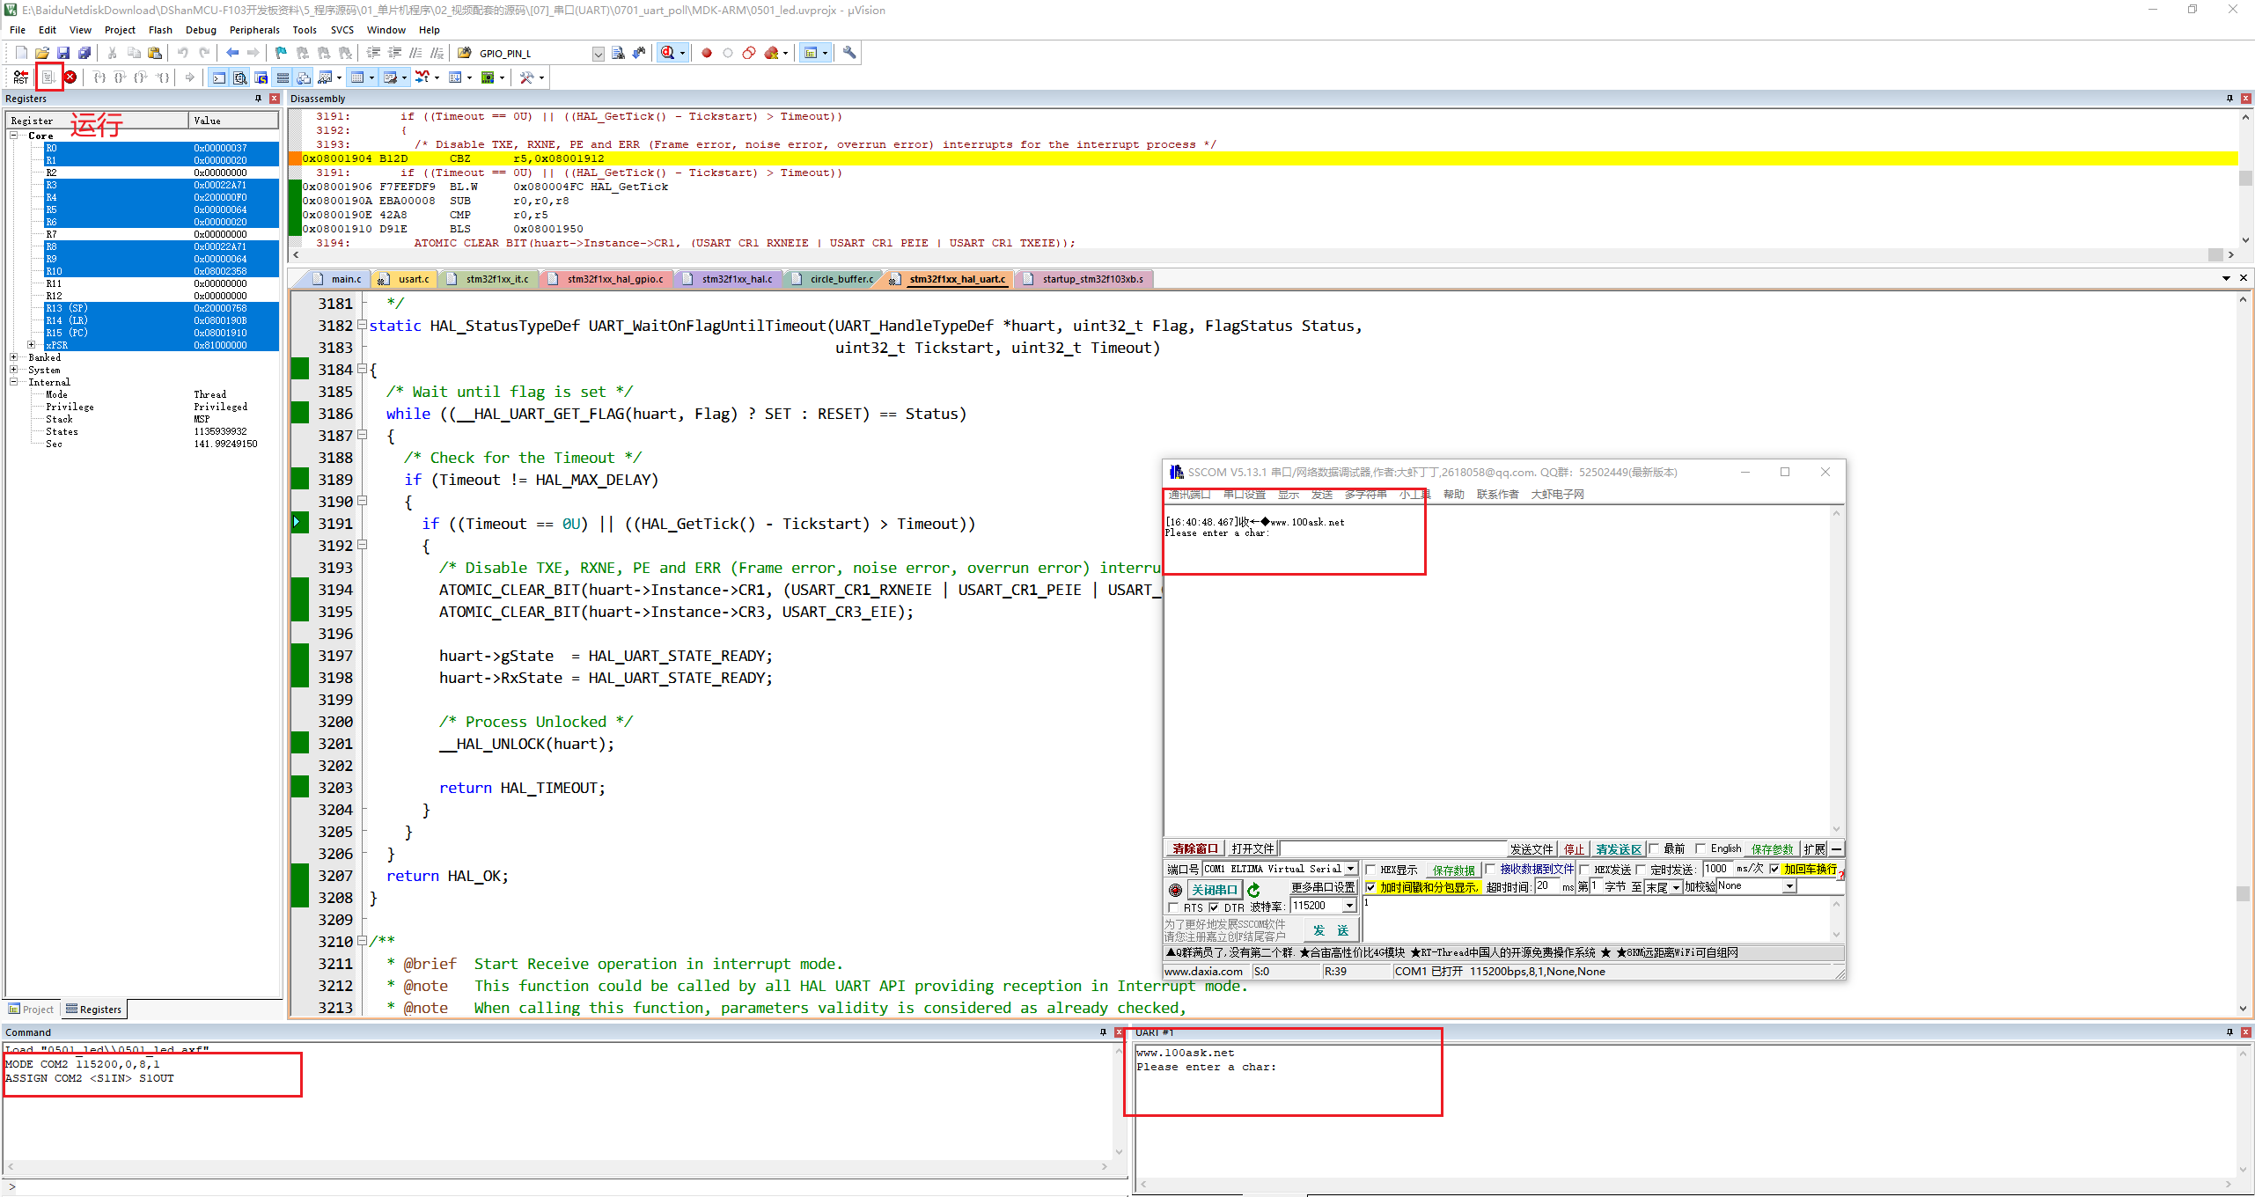The image size is (2255, 1197).
Task: Switch to the main.c tab
Action: [x=345, y=279]
